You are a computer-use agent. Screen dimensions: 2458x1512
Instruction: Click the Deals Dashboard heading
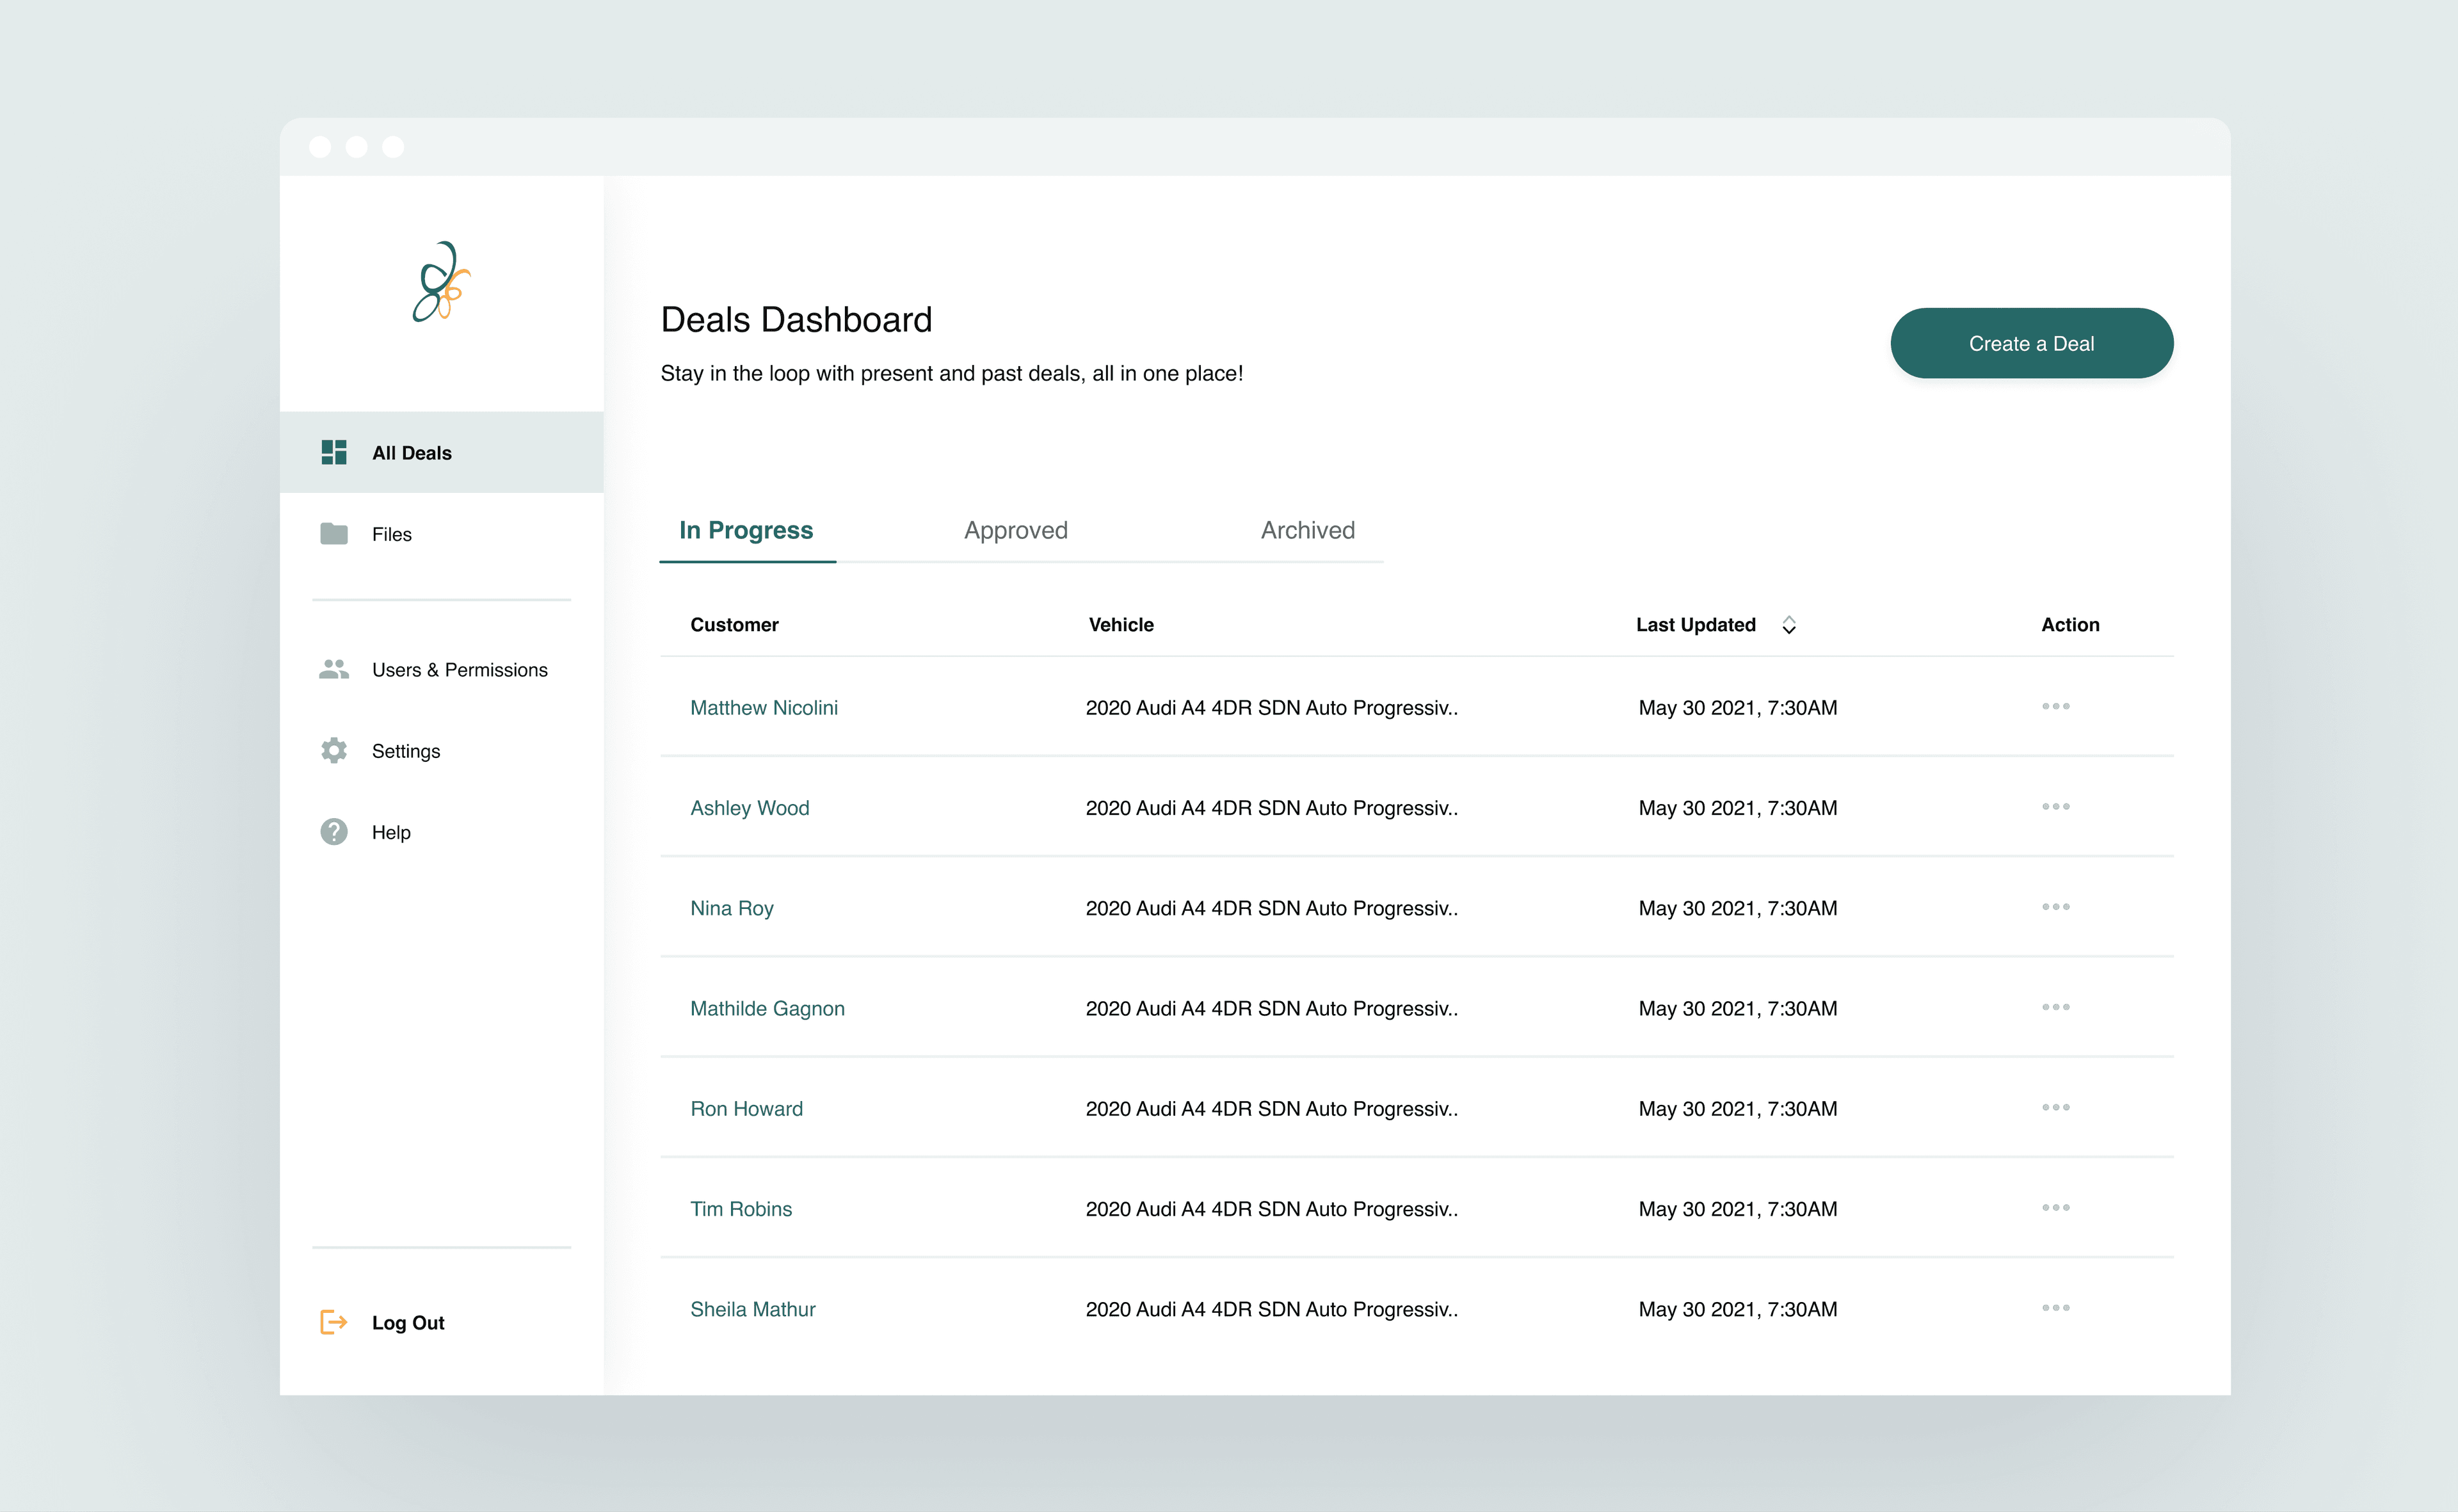pos(796,319)
